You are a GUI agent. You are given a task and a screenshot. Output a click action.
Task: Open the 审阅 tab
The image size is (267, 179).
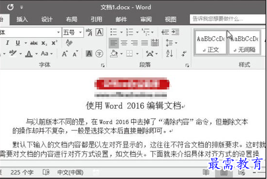(146, 19)
